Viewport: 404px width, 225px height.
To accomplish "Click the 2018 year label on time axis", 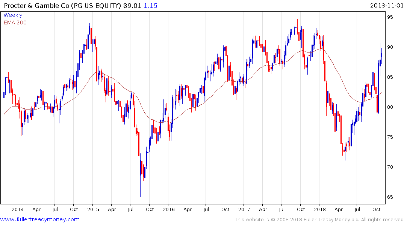I will [x=319, y=210].
